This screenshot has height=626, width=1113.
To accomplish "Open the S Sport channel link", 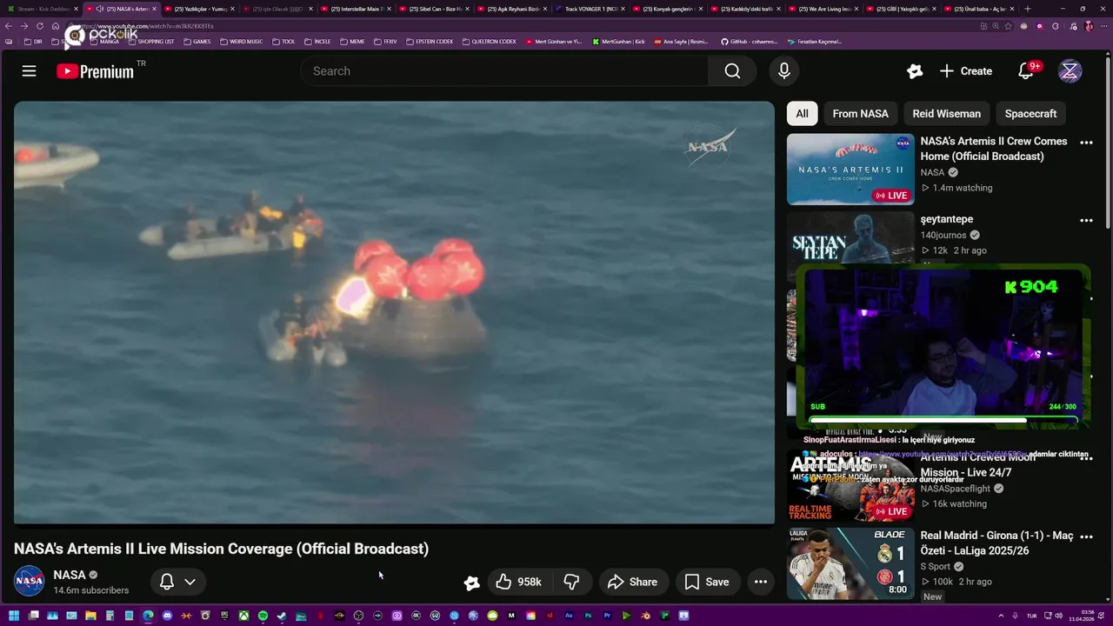I will (935, 567).
